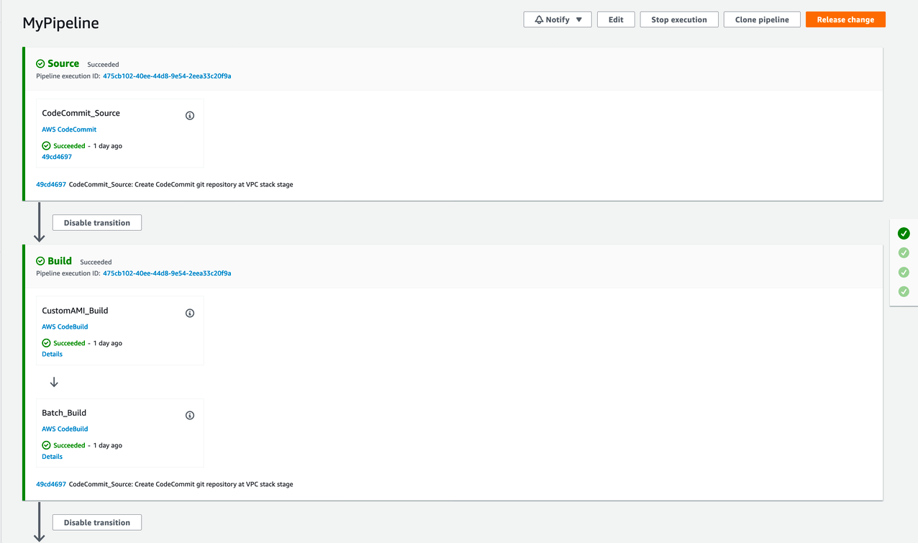Click the Build stage commit message text
The height and width of the screenshot is (543, 918).
tap(181, 485)
